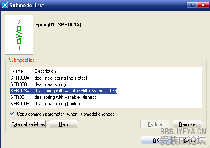Select SPR000RT ideal linear spring (fastest)

106,104
